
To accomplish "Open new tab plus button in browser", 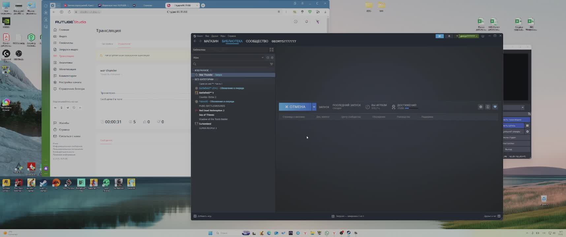I will coord(203,5).
